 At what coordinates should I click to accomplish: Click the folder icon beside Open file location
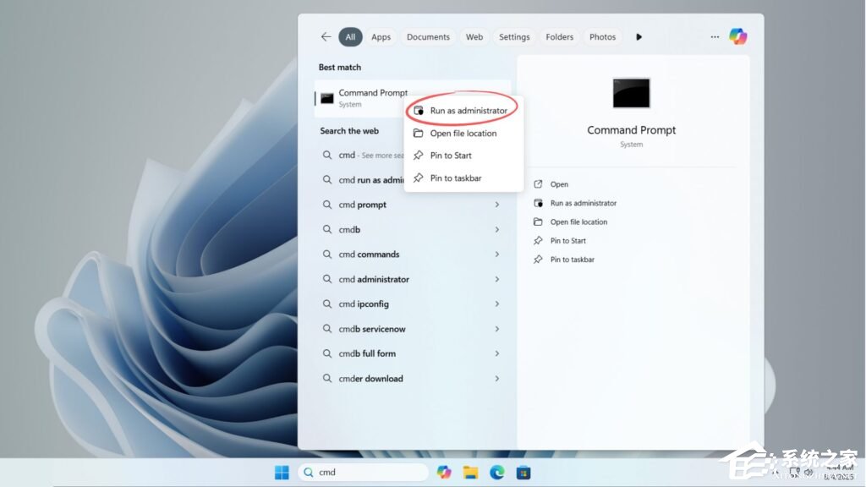[x=419, y=133]
